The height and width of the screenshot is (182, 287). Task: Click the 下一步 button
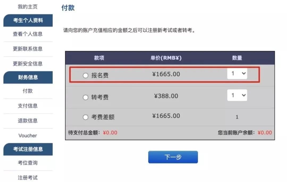pyautogui.click(x=173, y=157)
